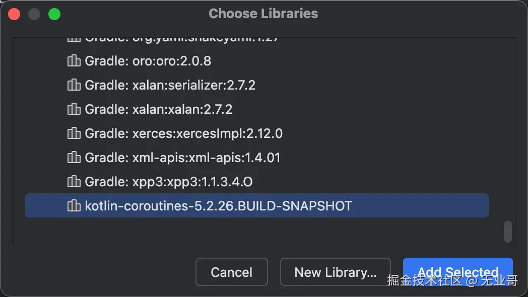Click library icon of partially hidden top row
This screenshot has width=528, height=297.
pos(74,39)
